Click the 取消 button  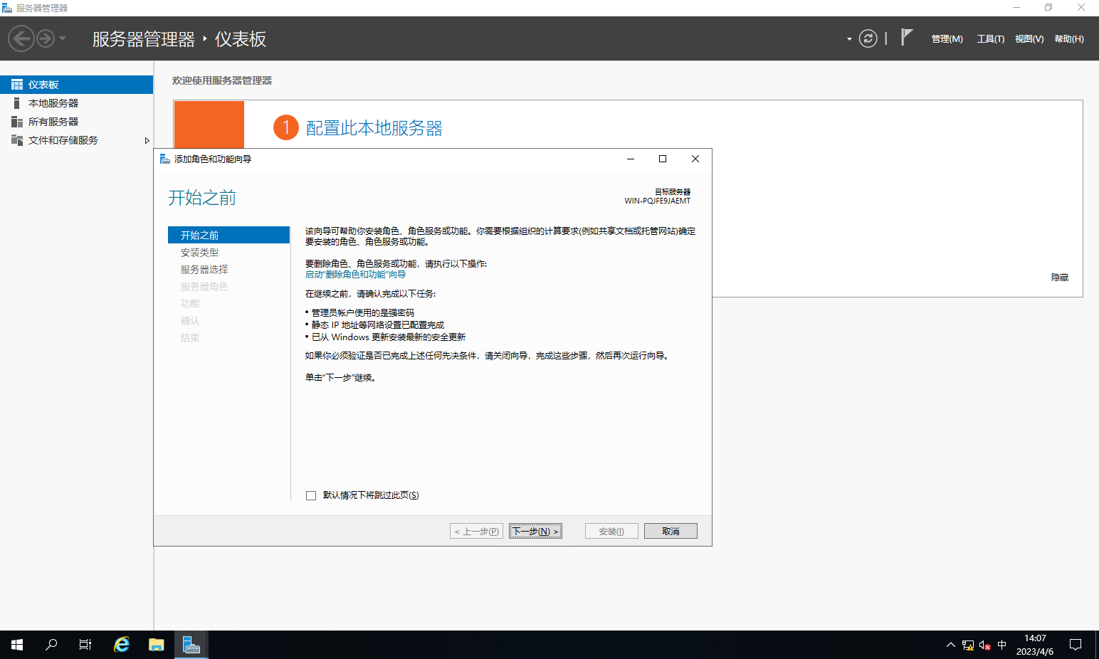click(x=671, y=532)
